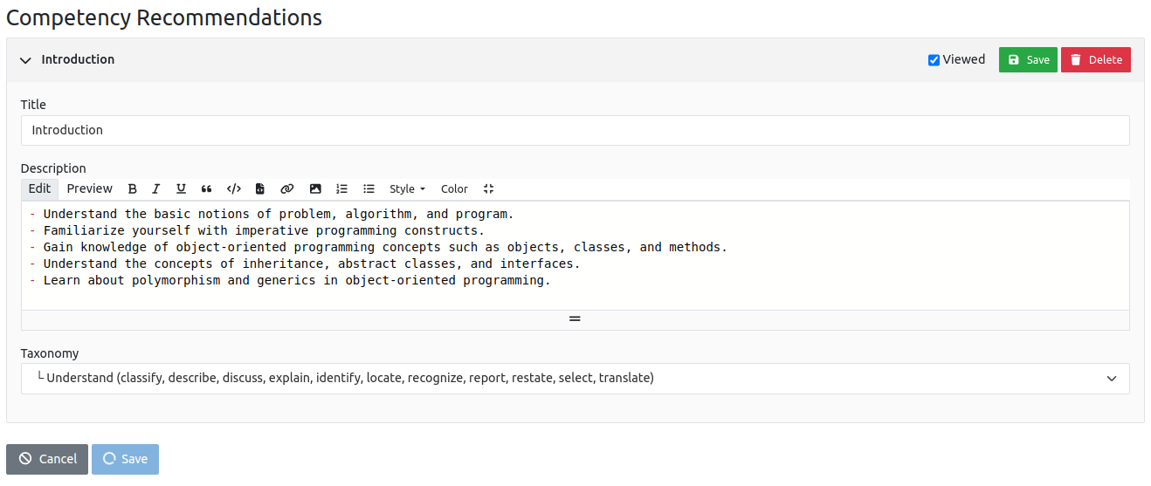Select the Edit tab of the description
This screenshot has height=486, width=1151.
[x=39, y=189]
